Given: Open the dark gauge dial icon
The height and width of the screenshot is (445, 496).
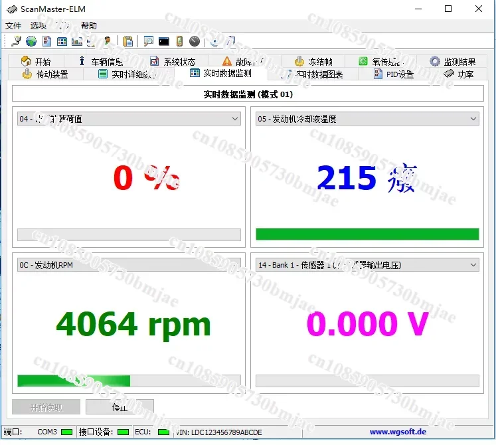Looking at the screenshot, I should [x=195, y=41].
